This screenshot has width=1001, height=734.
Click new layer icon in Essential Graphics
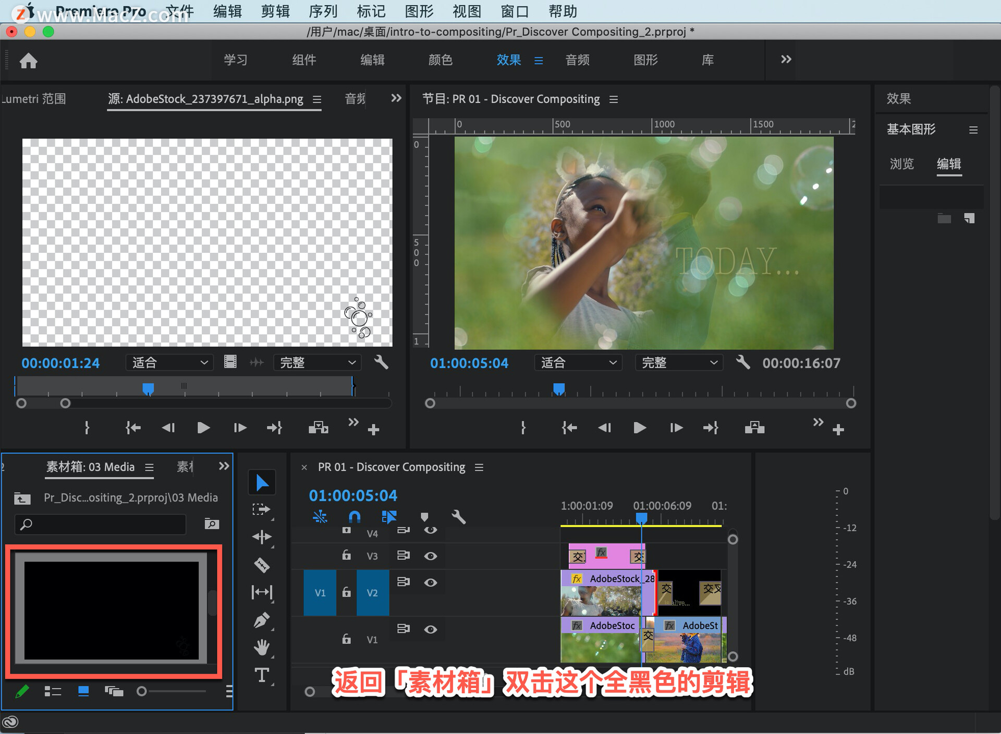click(969, 218)
